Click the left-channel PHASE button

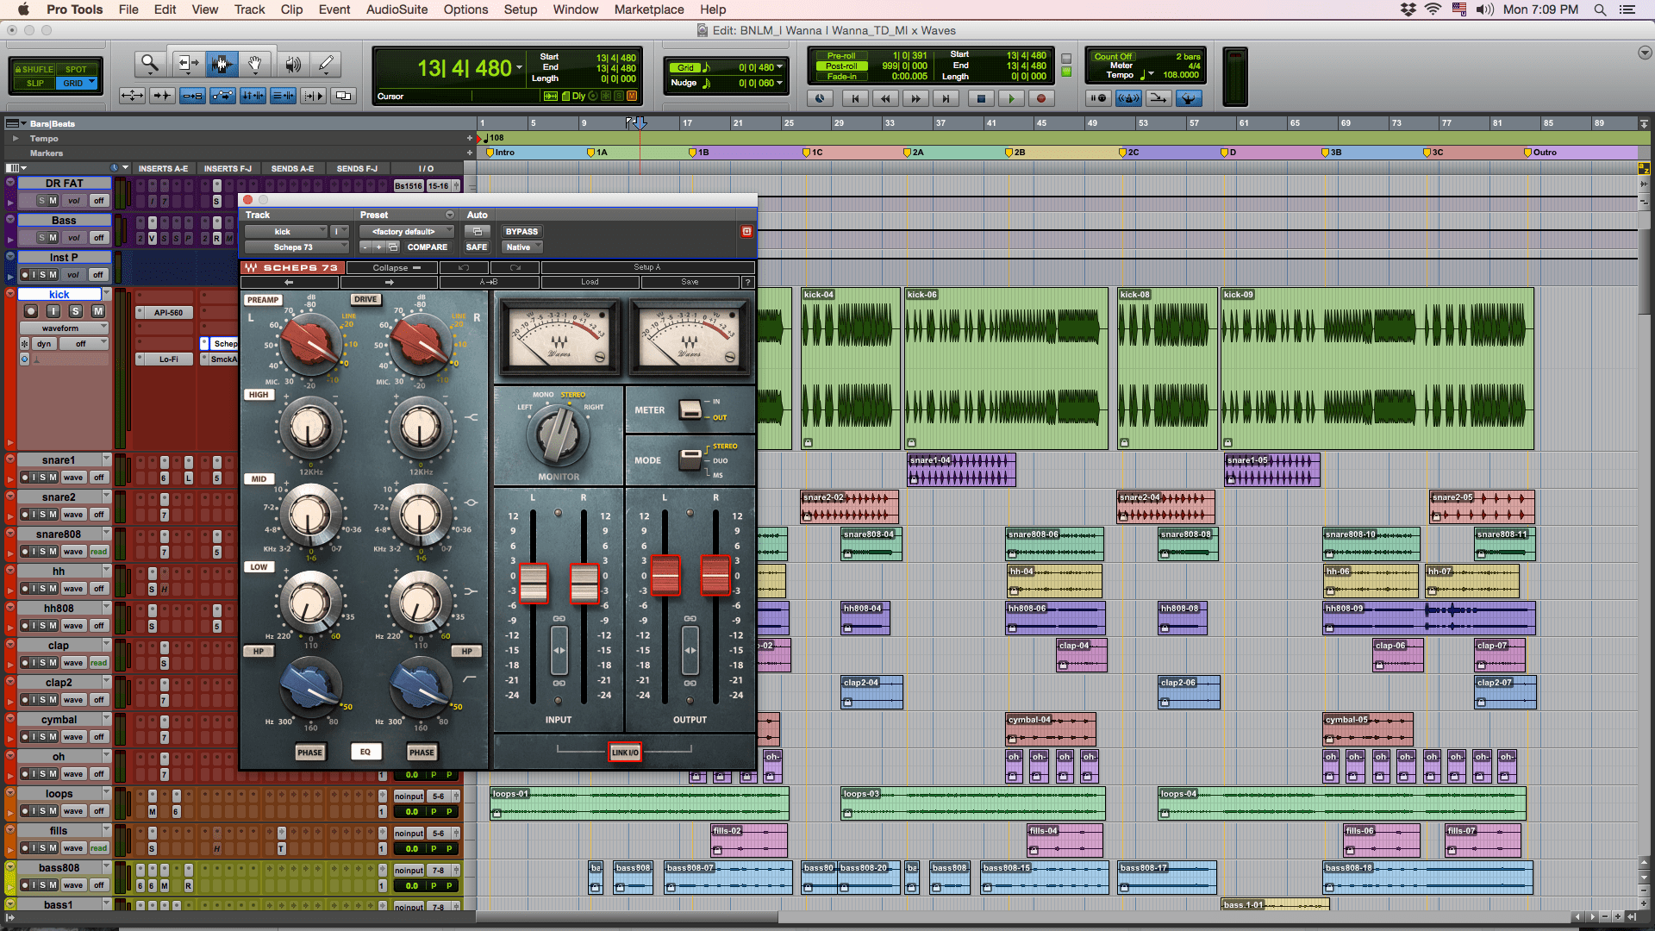(309, 753)
